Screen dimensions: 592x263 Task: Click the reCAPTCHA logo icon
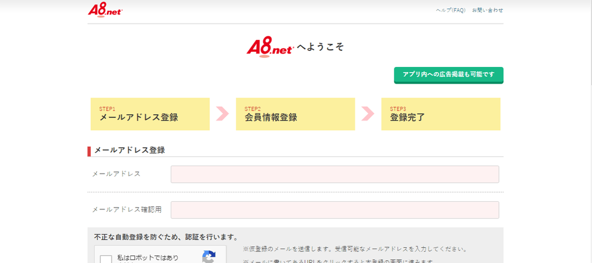pyautogui.click(x=209, y=257)
